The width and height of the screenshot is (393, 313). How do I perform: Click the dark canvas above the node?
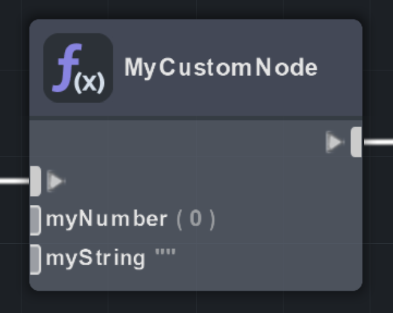tap(195, 9)
